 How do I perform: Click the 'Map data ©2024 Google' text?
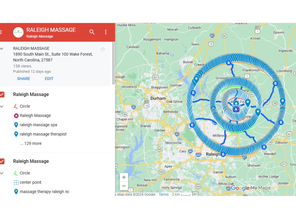click(x=136, y=194)
